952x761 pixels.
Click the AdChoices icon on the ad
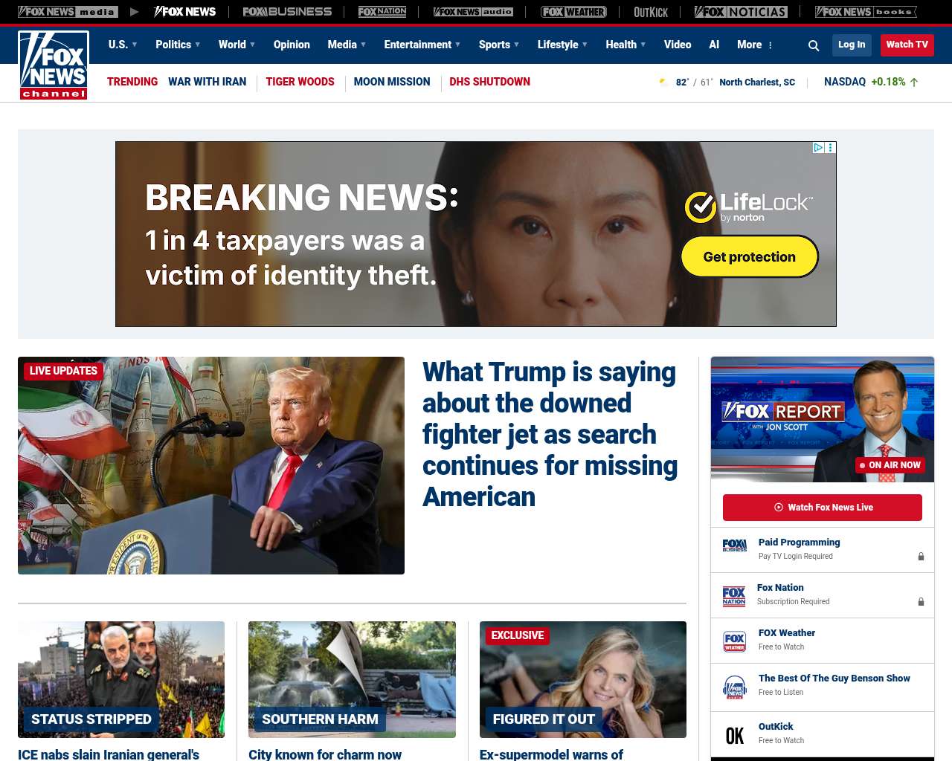click(x=818, y=148)
